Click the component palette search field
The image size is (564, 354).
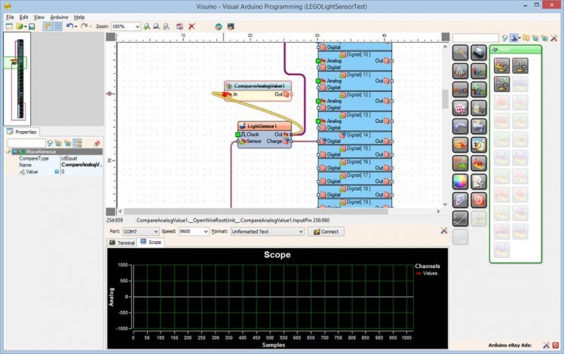(x=475, y=38)
